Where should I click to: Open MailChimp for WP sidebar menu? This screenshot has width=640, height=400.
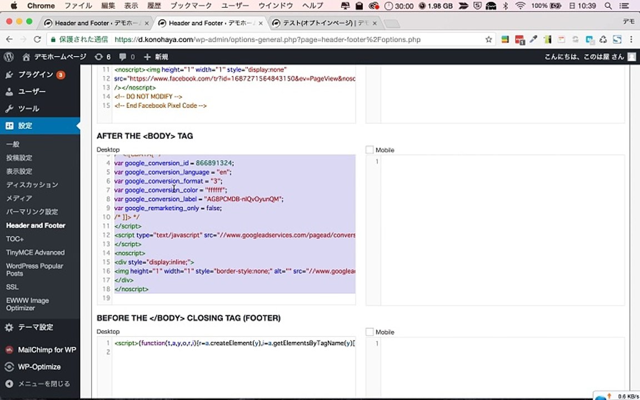[40, 349]
